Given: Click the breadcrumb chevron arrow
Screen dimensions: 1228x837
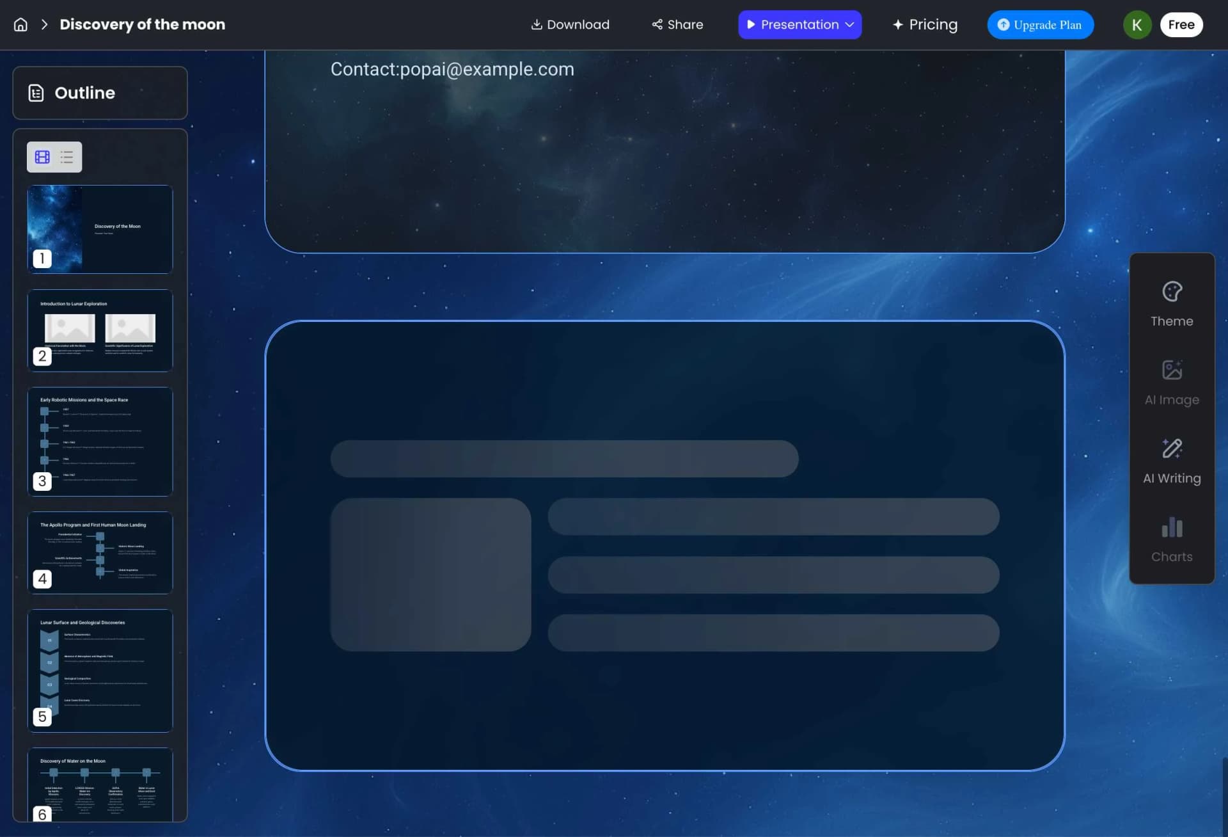Looking at the screenshot, I should point(44,24).
